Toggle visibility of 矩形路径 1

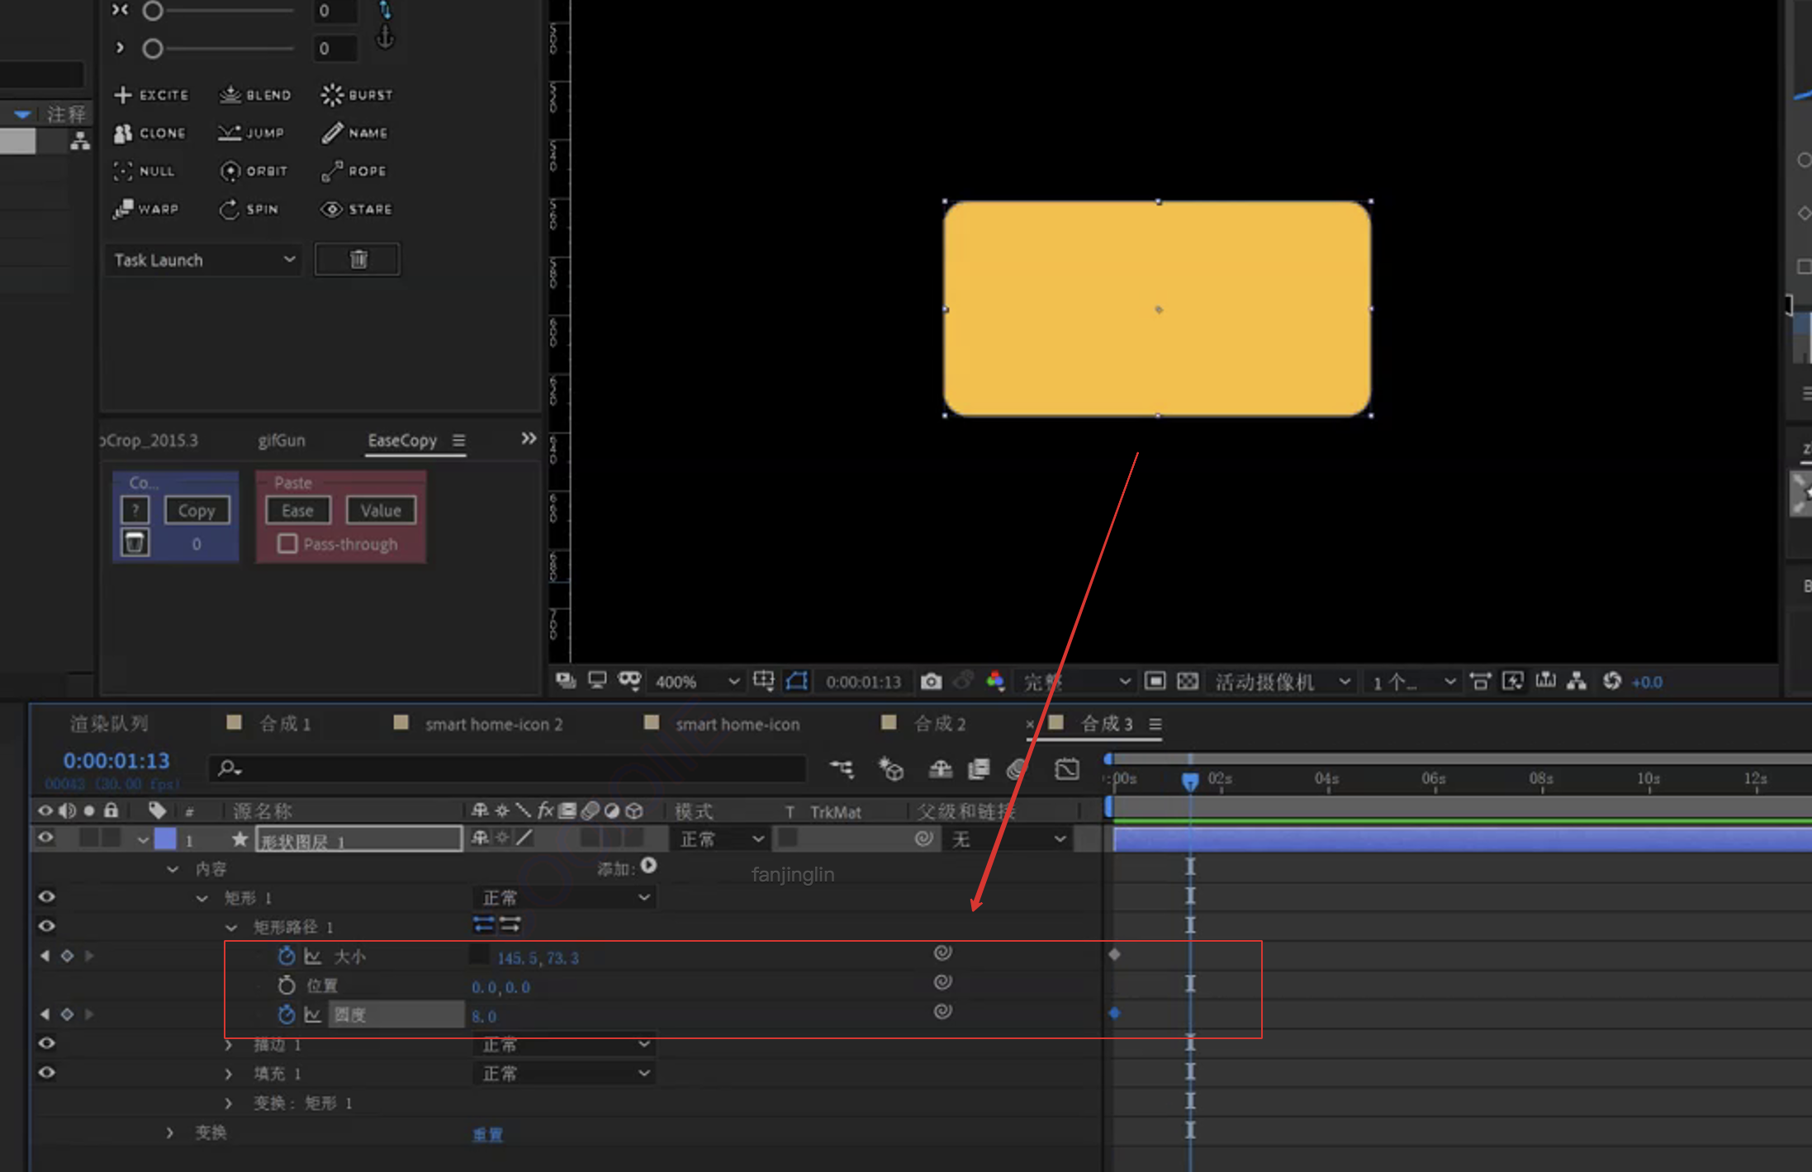point(47,926)
